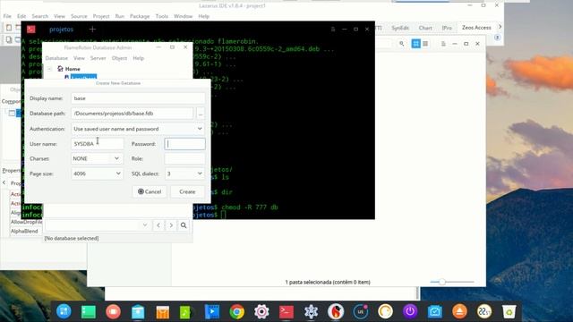Add a new terminal tab with plus
573x322 pixels.
pyautogui.click(x=92, y=30)
